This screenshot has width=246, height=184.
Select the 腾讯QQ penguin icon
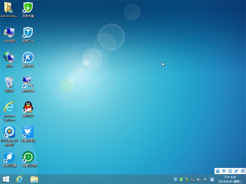(28, 107)
